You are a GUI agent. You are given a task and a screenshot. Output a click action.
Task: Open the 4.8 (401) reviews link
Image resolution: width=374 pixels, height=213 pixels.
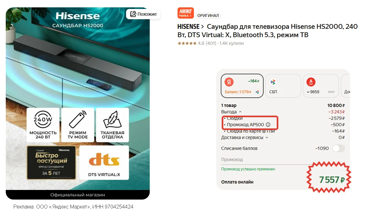(x=207, y=43)
